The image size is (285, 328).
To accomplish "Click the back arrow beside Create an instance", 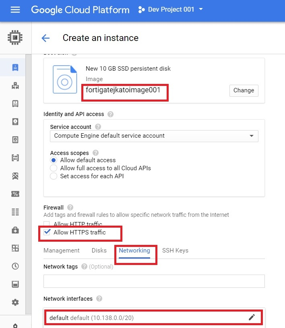I will point(45,38).
